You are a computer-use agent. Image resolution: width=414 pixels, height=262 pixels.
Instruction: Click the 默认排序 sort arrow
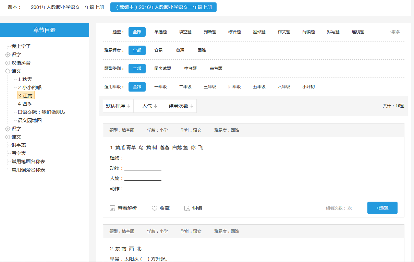tap(129, 106)
